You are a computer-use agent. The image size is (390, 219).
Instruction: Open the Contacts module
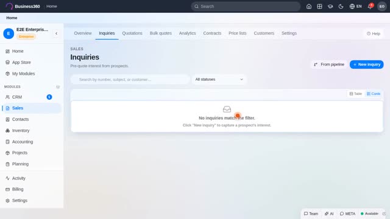pyautogui.click(x=32, y=119)
